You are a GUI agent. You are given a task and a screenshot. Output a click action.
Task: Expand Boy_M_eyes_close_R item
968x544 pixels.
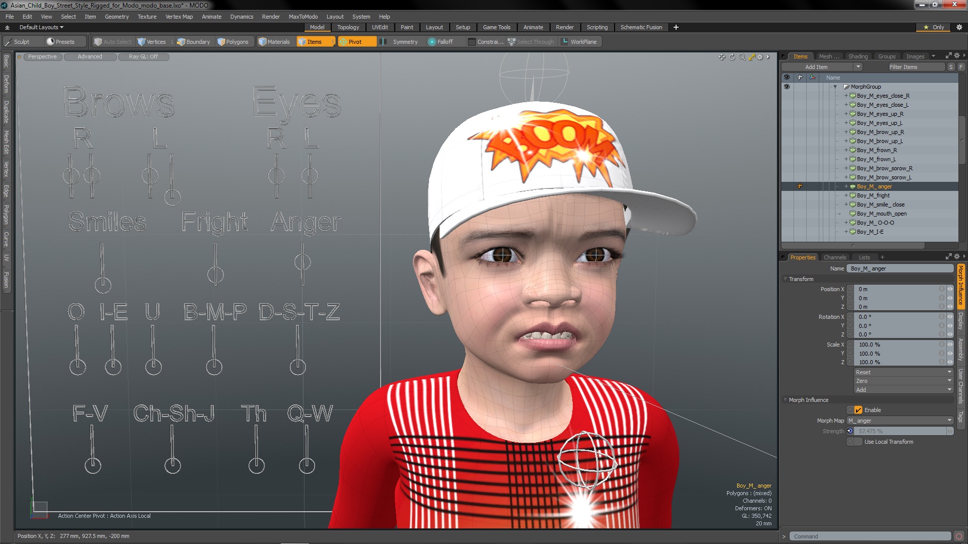[846, 96]
